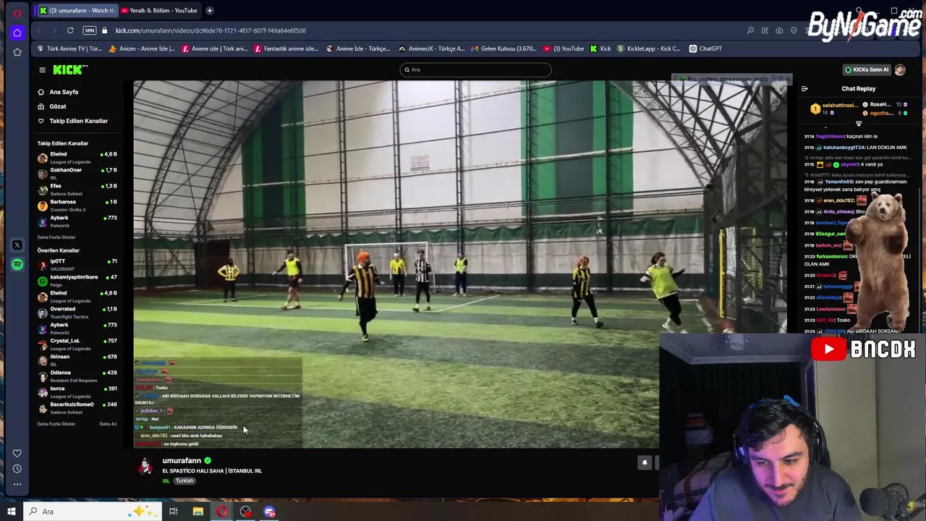Open Opera sidebar bookmarks star icon

(17, 52)
